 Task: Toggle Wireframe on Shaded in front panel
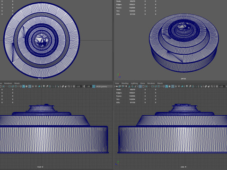tap(30, 86)
